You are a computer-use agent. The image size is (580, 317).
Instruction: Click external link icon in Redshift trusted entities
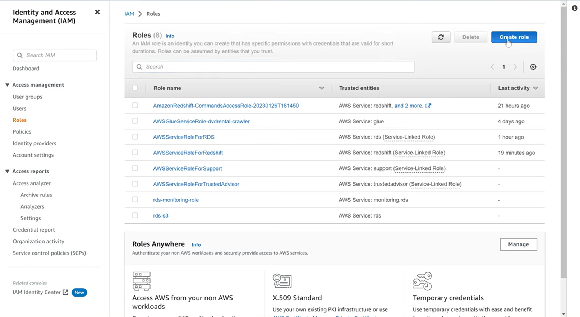point(428,106)
